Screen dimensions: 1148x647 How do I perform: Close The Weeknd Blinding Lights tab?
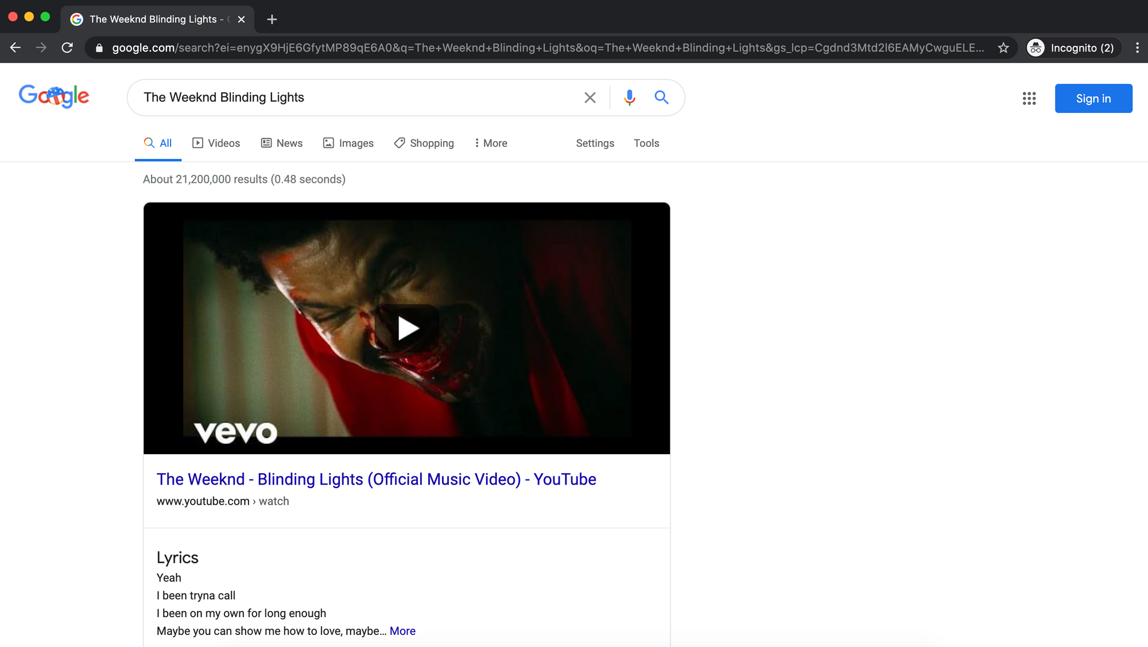pos(242,20)
